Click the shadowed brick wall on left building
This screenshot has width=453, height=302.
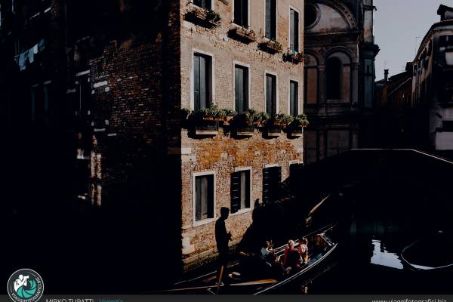click(128, 121)
